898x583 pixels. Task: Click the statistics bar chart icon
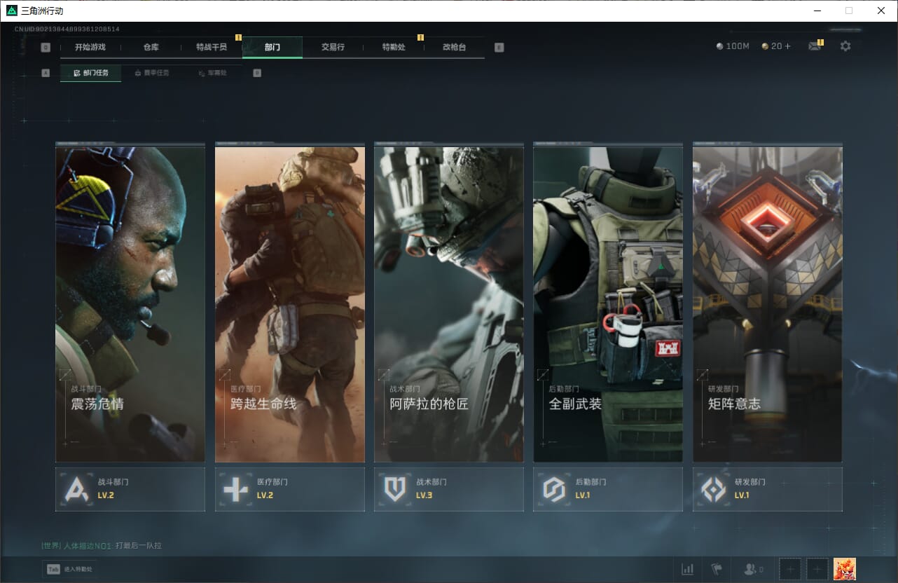pos(687,569)
